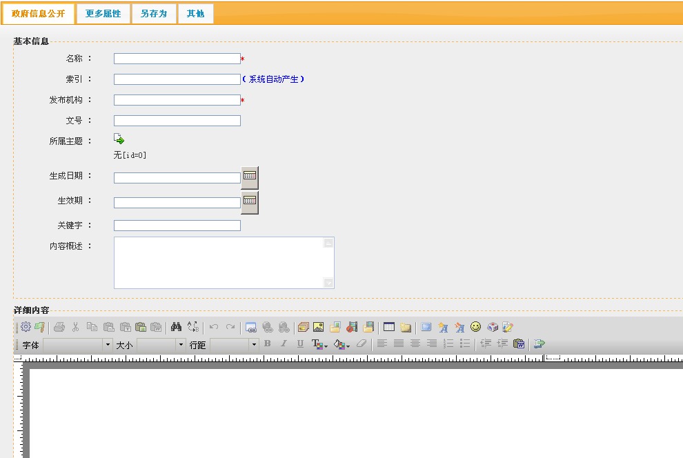Open the 字体 font dropdown

click(107, 344)
